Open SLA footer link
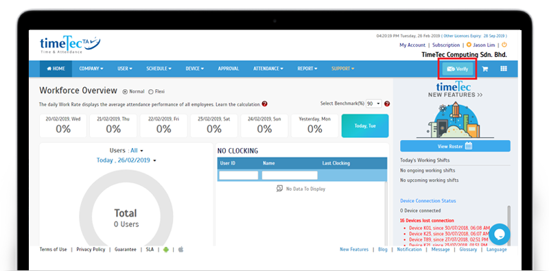 pos(150,250)
